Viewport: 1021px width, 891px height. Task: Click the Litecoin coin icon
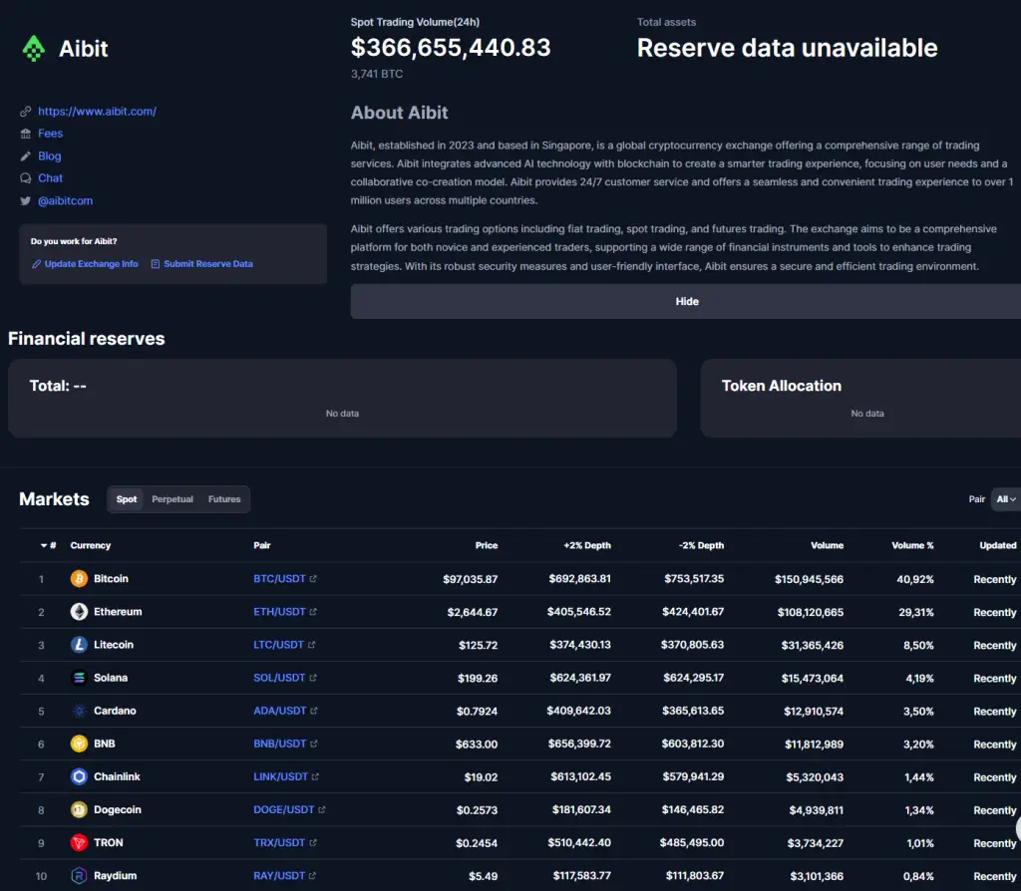click(79, 645)
